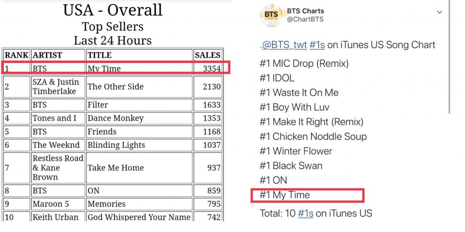
Task: Click the Tones and I artist cell
Action: click(58, 118)
